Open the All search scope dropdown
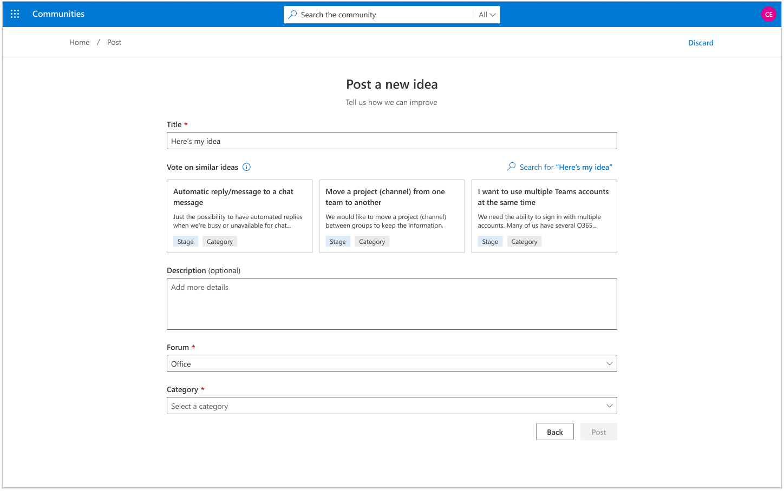Image resolution: width=784 pixels, height=491 pixels. coord(487,15)
